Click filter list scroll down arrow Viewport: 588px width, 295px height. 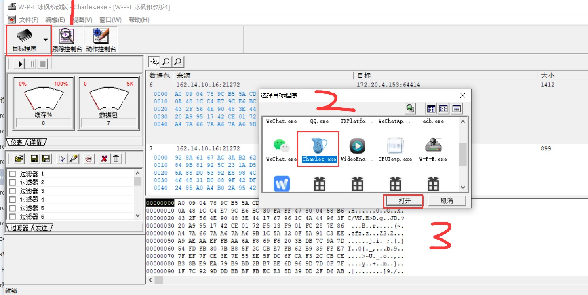tap(138, 216)
